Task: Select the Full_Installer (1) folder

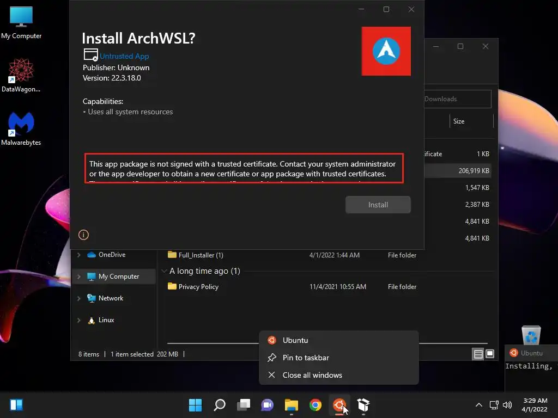Action: click(x=196, y=255)
